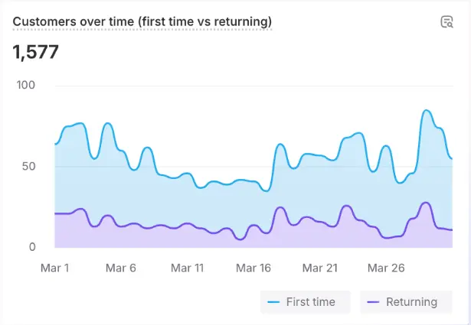The image size is (471, 325).
Task: Click the 0 y-axis label
Action: click(32, 247)
